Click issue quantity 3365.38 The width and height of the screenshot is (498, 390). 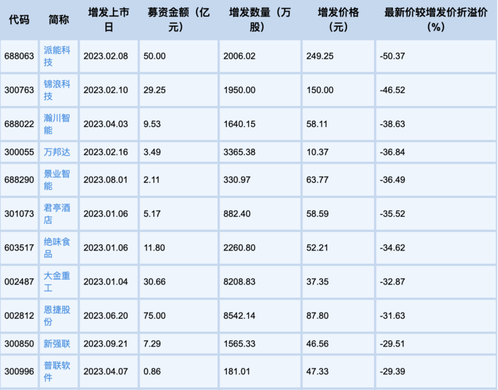click(x=239, y=152)
